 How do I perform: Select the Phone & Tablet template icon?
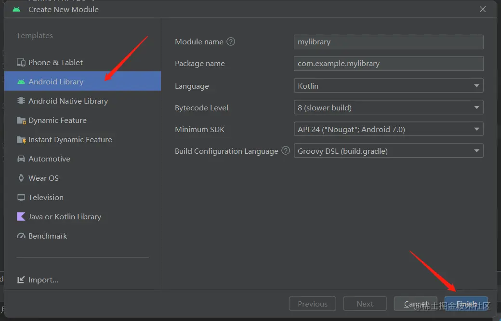coord(21,62)
